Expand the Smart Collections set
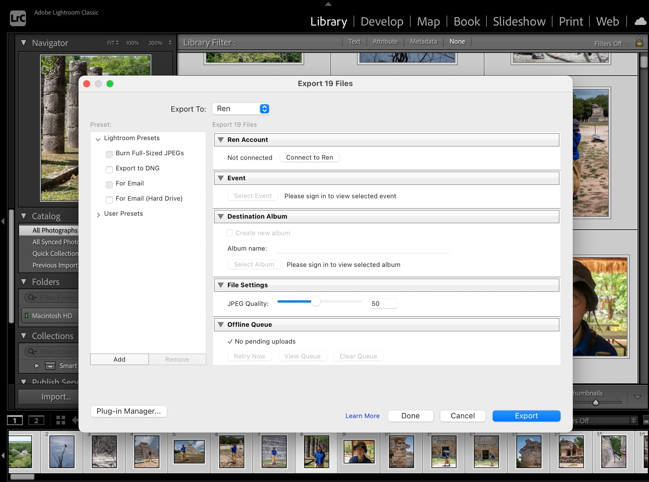This screenshot has height=482, width=649. click(37, 366)
